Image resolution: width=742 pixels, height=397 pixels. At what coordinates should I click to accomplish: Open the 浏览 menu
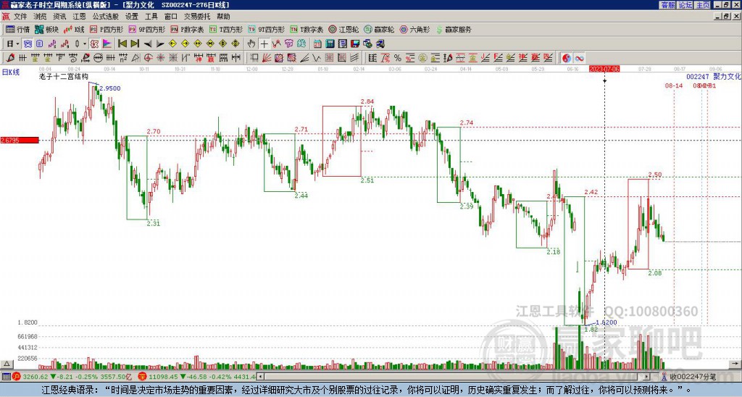point(40,17)
